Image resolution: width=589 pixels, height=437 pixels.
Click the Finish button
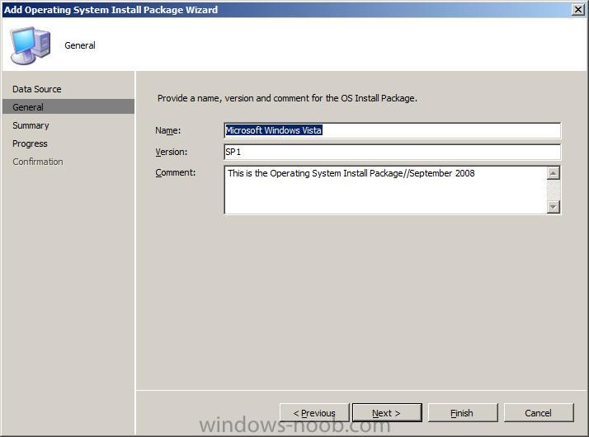[463, 413]
